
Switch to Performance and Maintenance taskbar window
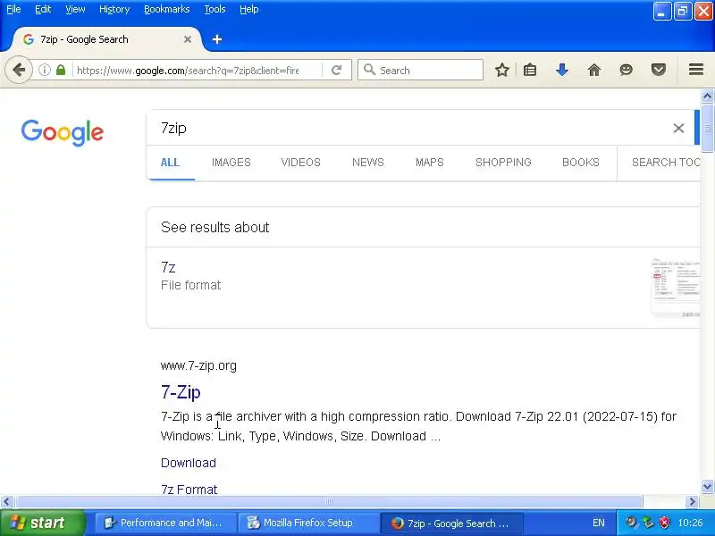tap(165, 523)
